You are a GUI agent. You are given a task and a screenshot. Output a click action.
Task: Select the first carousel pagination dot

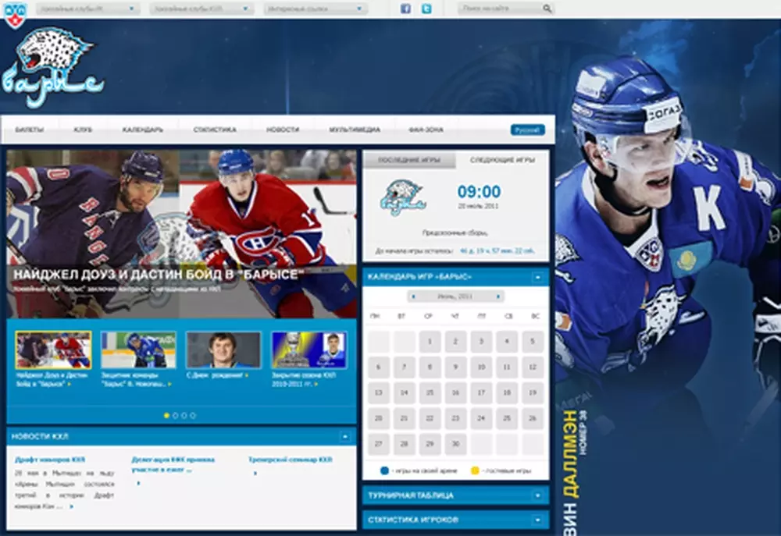coord(166,416)
